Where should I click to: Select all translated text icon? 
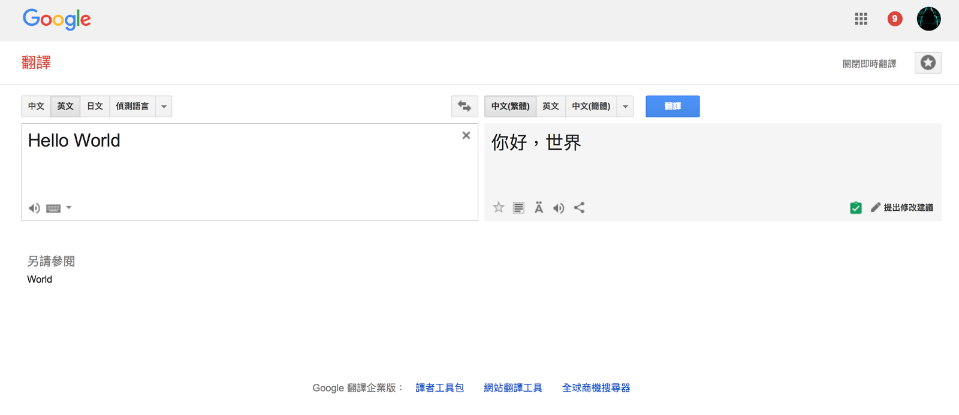point(519,208)
